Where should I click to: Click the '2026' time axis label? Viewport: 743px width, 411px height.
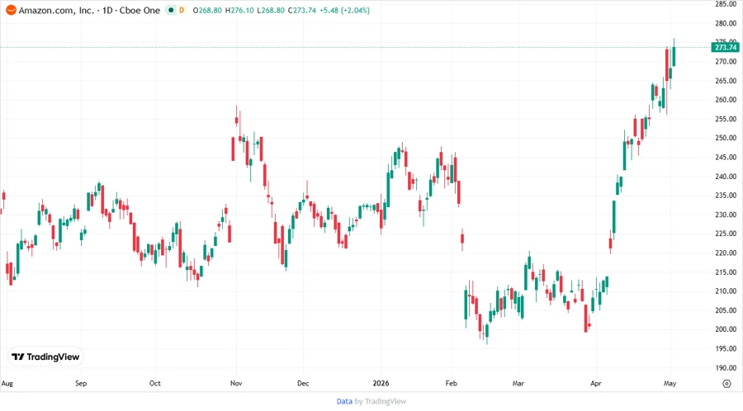point(381,383)
